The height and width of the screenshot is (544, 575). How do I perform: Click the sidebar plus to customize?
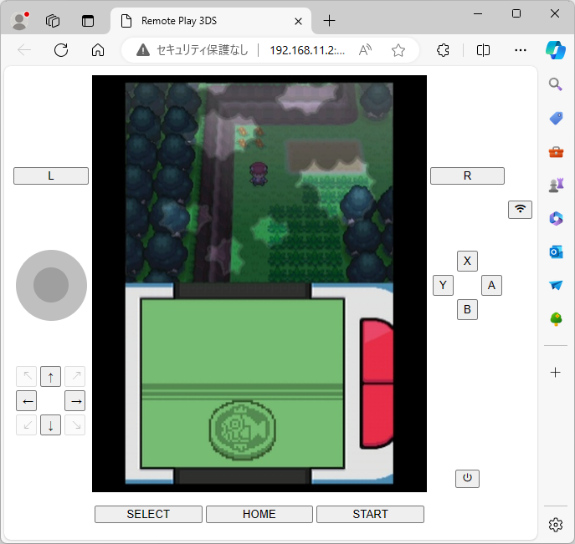556,373
